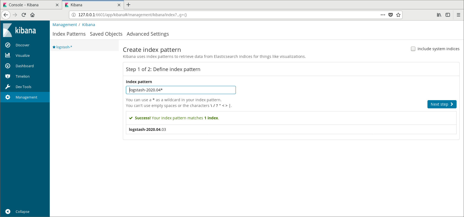Click the Collapse label in sidebar
464x217 pixels.
coord(23,212)
